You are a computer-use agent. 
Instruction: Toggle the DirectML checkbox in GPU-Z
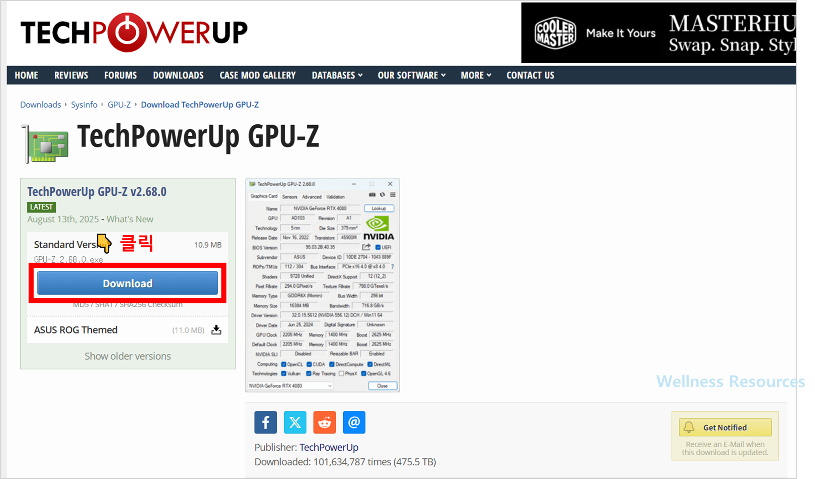pyautogui.click(x=370, y=364)
